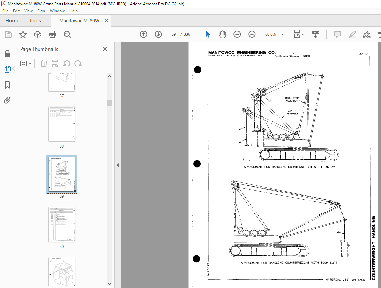Enable the scrolling page display mode
Image resolution: width=381 pixels, height=288 pixels.
[x=316, y=34]
